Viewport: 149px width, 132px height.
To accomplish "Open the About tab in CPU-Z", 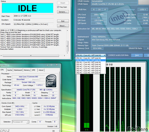I will pos(41,70).
